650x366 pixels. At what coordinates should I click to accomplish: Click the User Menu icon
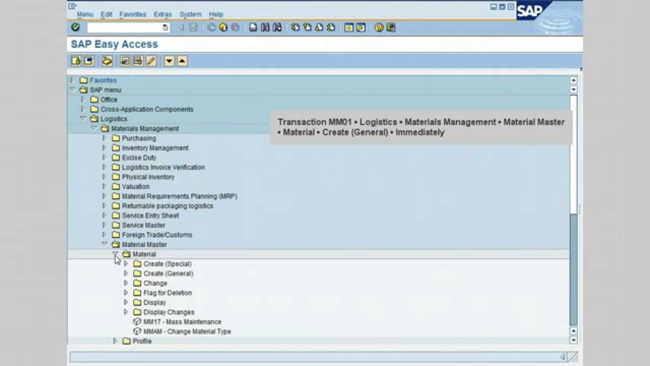76,61
